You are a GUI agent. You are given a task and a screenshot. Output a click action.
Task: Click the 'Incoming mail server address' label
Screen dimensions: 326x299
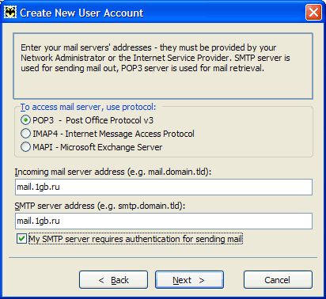pos(113,172)
